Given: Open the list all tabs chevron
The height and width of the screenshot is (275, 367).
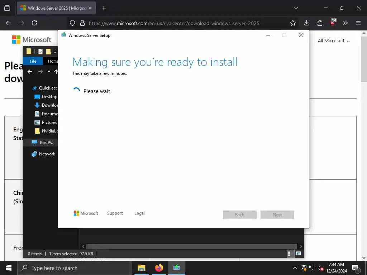Looking at the screenshot, I should (296, 8).
